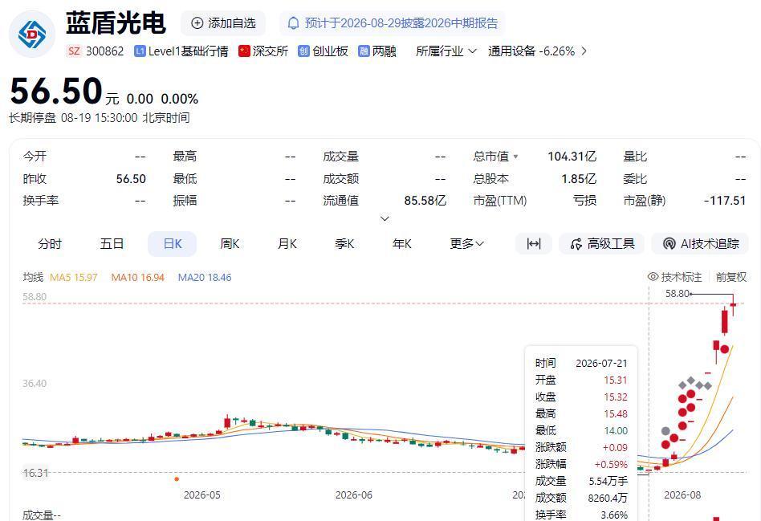This screenshot has width=761, height=521.
Task: Click the 2026-05 date axis label
Action: (x=202, y=495)
